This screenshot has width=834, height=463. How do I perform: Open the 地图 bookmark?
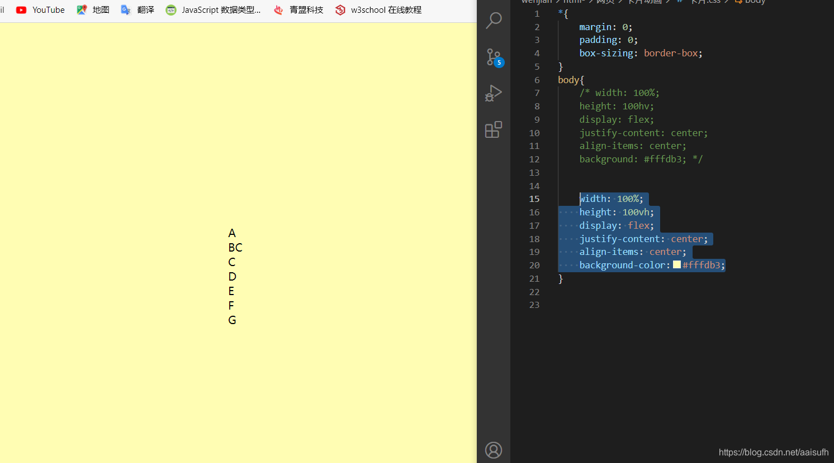[93, 10]
